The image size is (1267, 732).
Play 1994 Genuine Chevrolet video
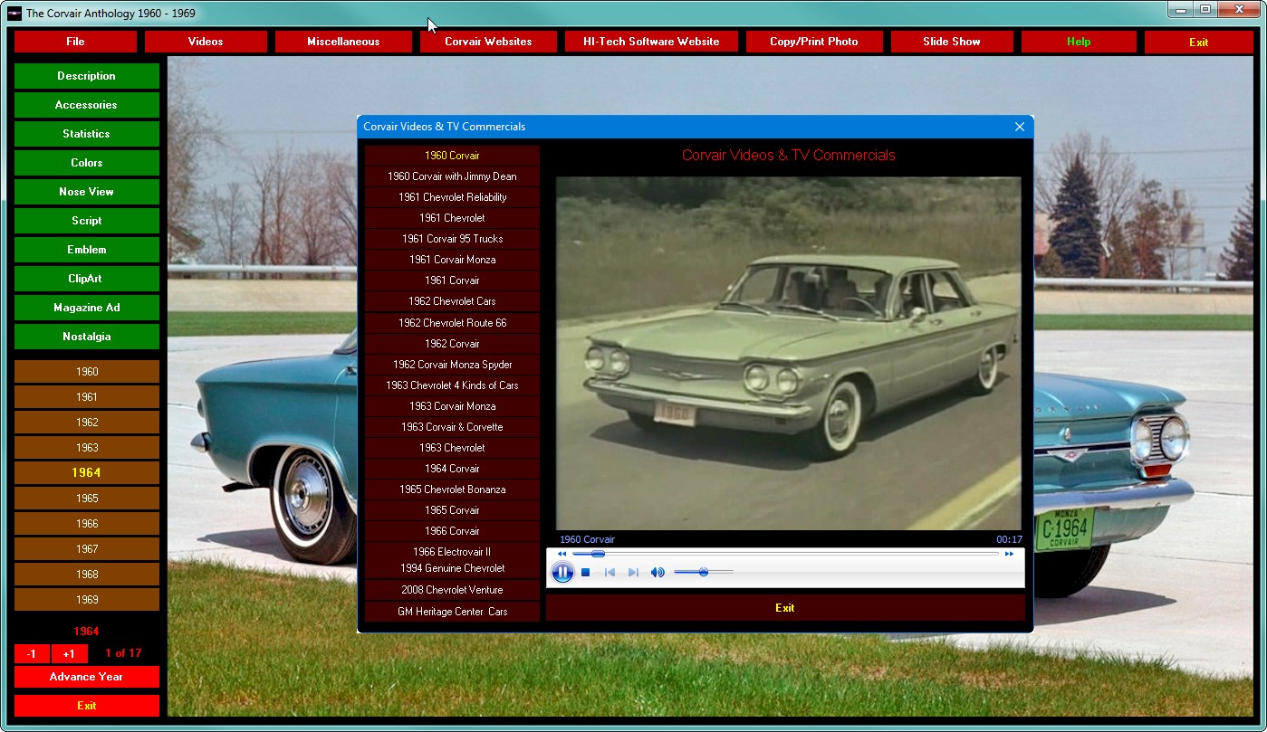click(x=452, y=568)
